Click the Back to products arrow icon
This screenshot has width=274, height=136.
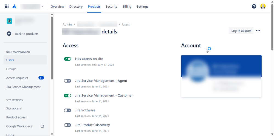coord(9,34)
